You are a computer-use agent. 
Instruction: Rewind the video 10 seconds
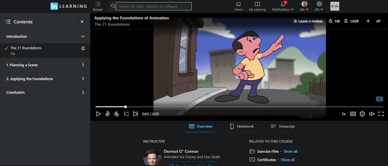tap(107, 114)
